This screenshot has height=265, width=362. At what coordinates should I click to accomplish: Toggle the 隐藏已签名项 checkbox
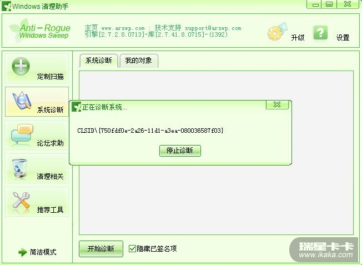[x=132, y=248]
